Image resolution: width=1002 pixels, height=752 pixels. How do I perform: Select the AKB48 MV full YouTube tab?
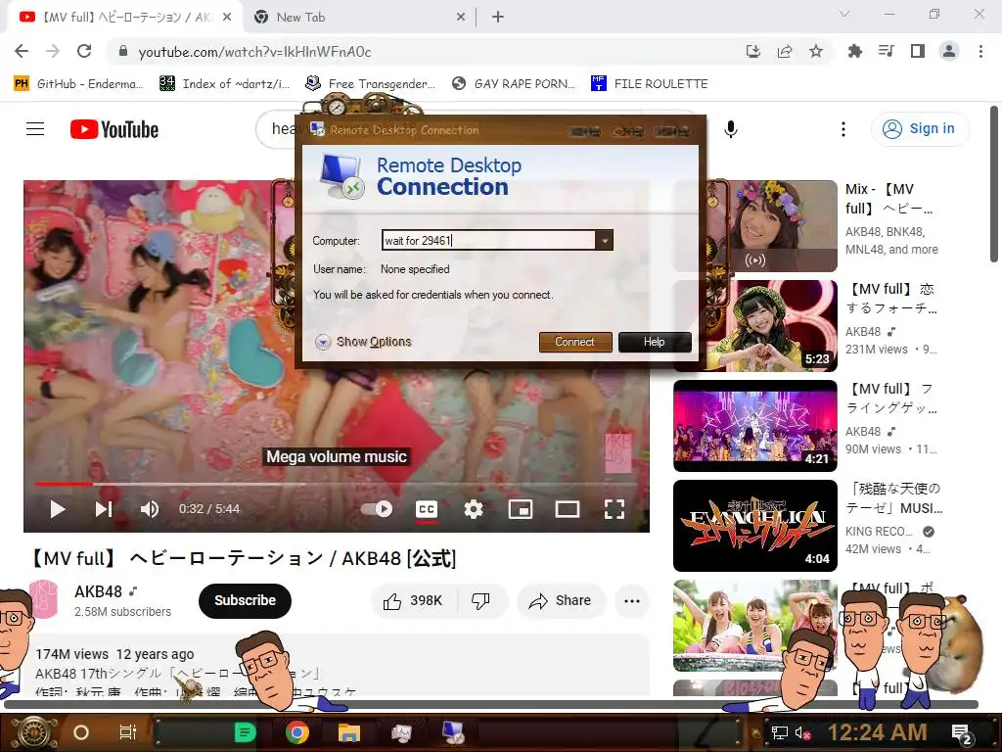(x=125, y=18)
